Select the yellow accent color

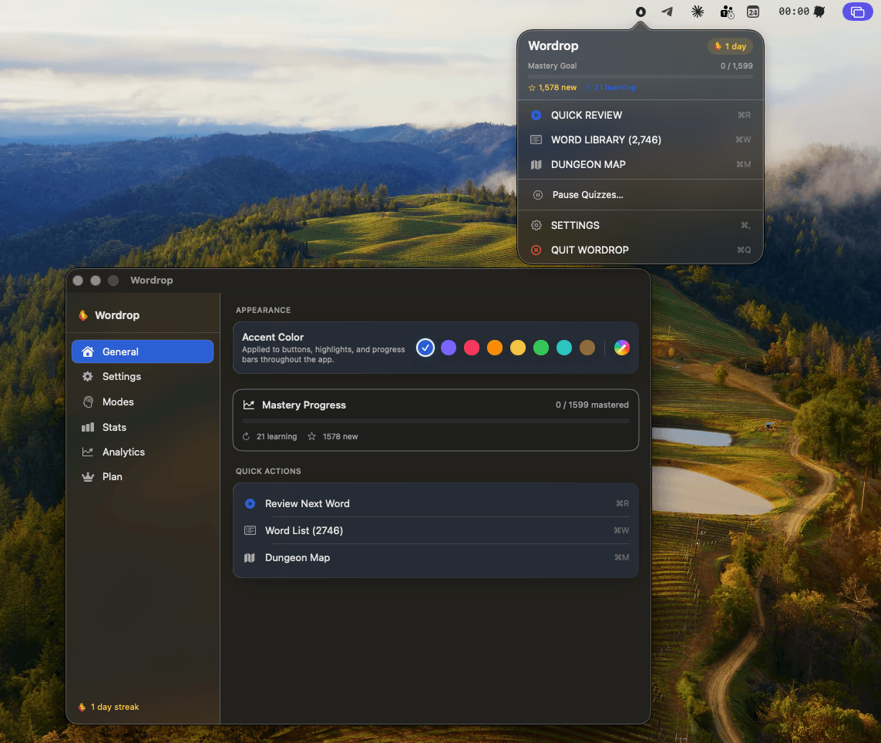click(517, 348)
